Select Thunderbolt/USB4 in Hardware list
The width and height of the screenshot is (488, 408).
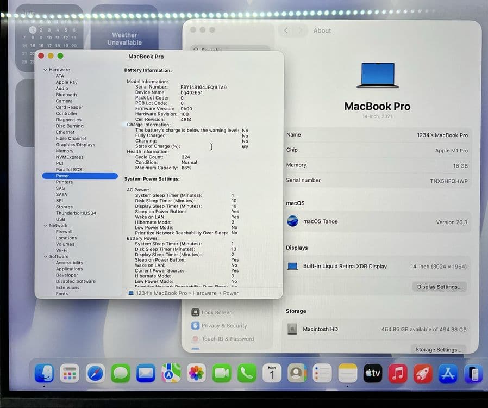pos(76,213)
